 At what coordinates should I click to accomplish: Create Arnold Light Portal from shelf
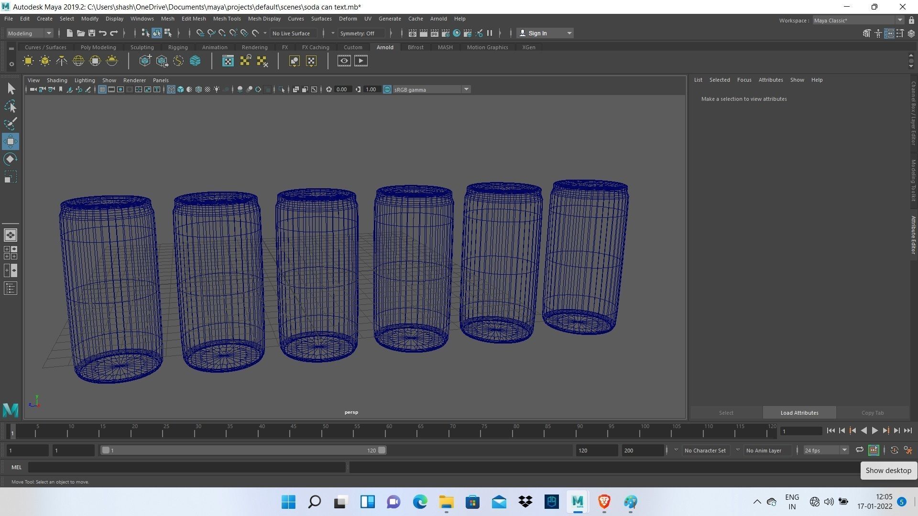pyautogui.click(x=95, y=61)
